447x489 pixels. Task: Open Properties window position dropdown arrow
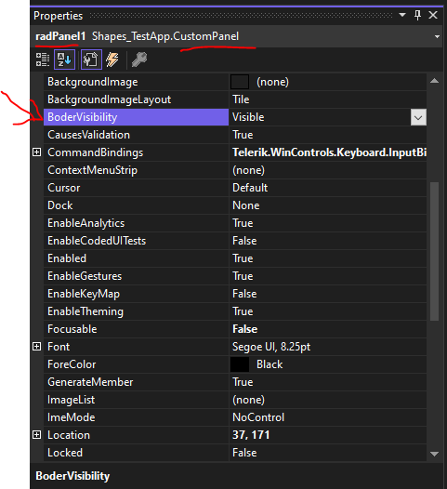[402, 15]
